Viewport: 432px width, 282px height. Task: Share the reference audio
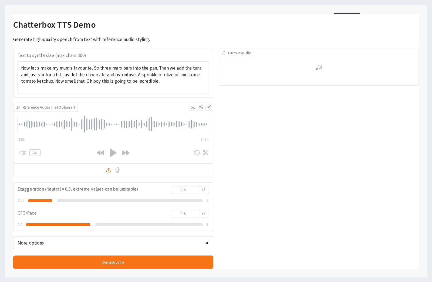(201, 107)
